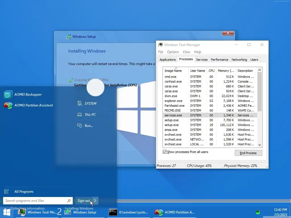
Task: Select the PartAssist.exe process row
Action: (210, 106)
